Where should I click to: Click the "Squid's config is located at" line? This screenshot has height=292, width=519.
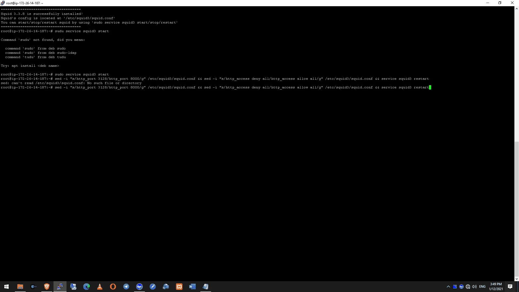[58, 18]
